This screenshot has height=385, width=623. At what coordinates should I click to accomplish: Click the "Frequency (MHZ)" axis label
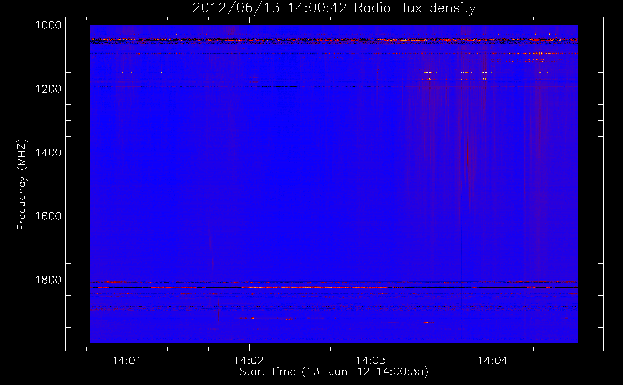(x=22, y=185)
